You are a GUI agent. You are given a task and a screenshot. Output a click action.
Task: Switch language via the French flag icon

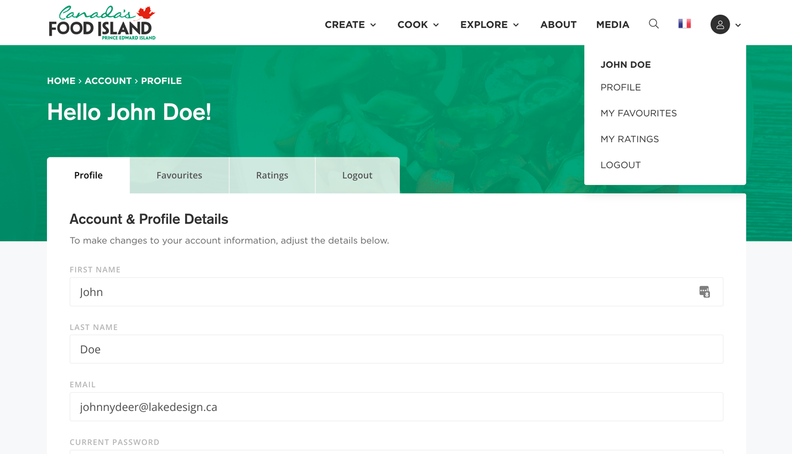[685, 24]
